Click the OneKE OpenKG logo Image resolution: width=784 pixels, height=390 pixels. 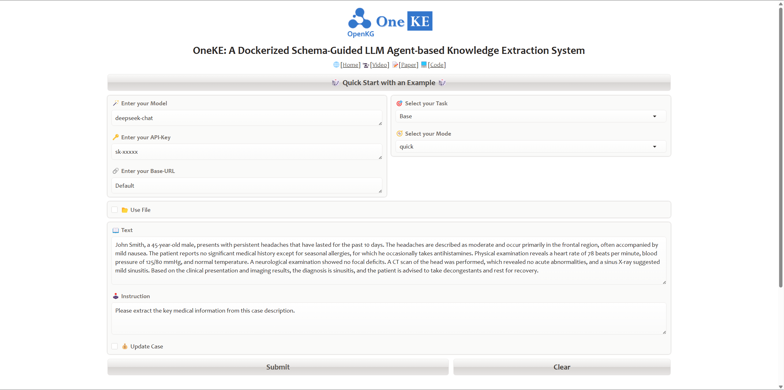[x=389, y=23]
